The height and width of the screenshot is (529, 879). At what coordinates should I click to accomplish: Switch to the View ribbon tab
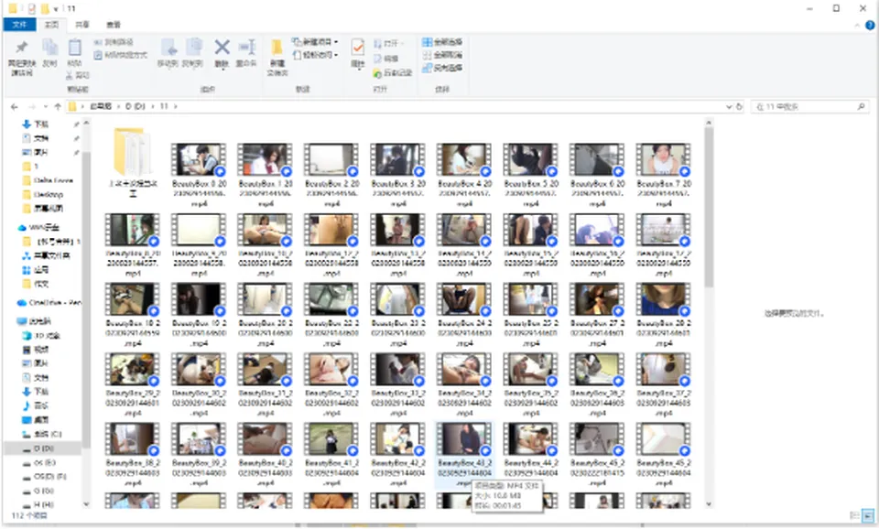(x=114, y=25)
